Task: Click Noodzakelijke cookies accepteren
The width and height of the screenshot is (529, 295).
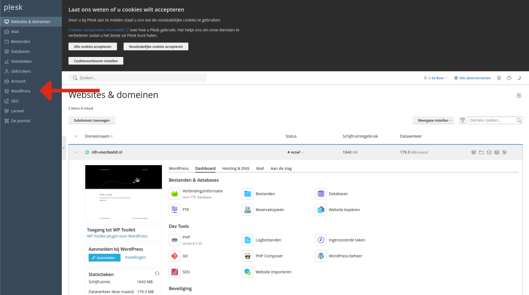Action: click(x=156, y=46)
